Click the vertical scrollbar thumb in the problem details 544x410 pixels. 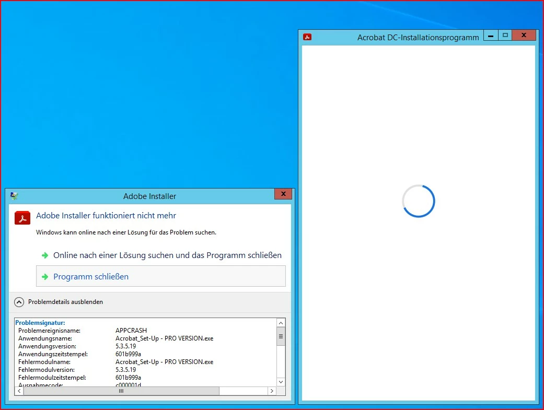pyautogui.click(x=281, y=336)
